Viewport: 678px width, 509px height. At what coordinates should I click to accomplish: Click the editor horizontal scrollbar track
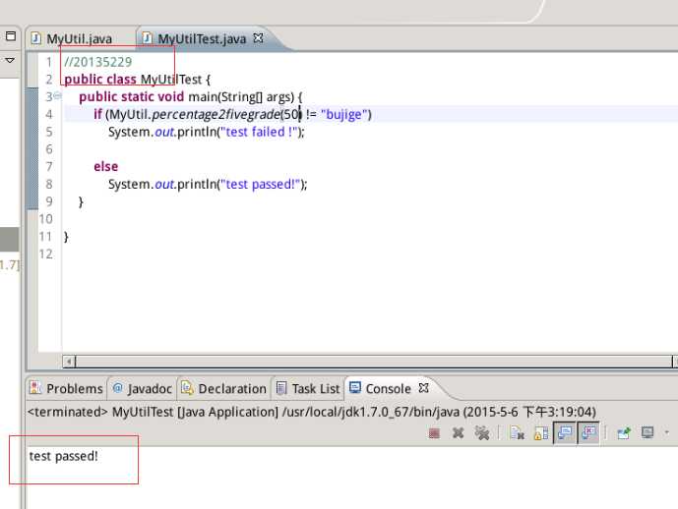[374, 362]
